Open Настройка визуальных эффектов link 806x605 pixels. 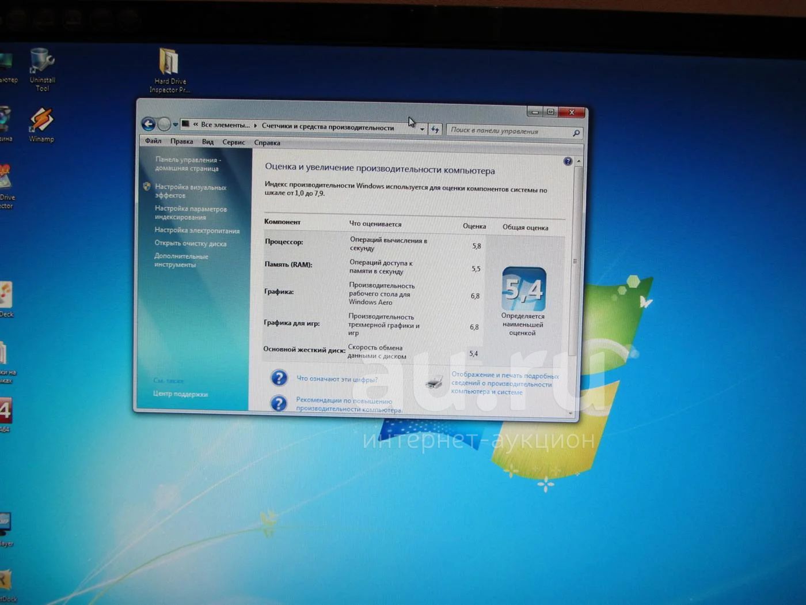(191, 191)
